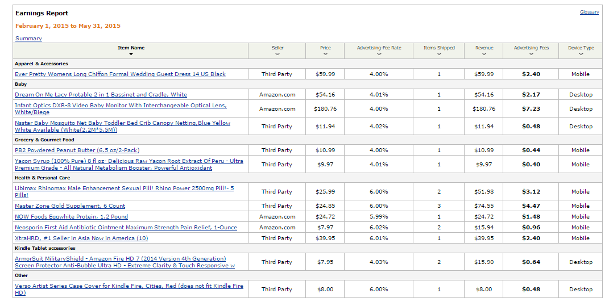The width and height of the screenshot is (609, 306).
Task: Click the $4.47 advertising fee
Action: [x=531, y=206]
